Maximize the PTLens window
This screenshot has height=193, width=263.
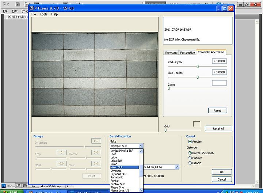click(x=225, y=8)
